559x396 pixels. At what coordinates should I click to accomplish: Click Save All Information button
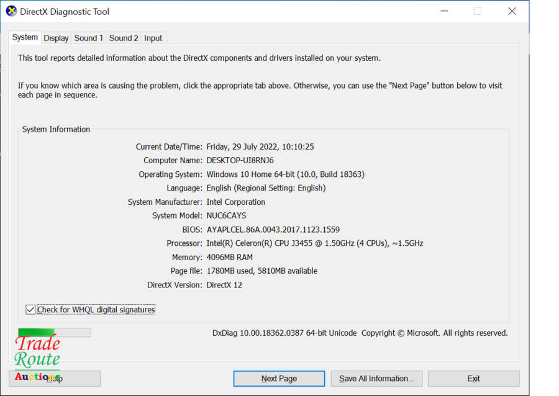point(376,379)
